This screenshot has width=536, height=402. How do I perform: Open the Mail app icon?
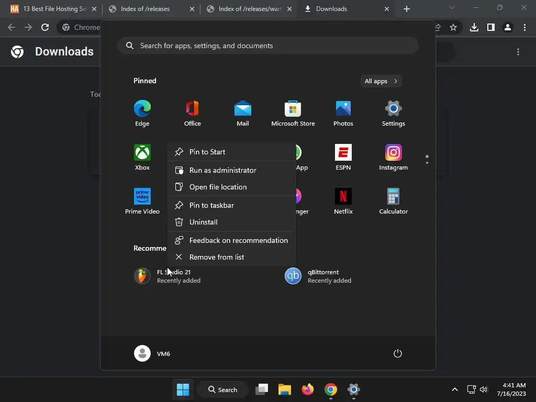(243, 113)
